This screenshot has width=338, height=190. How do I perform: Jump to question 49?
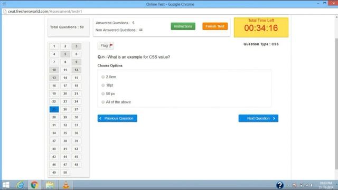pos(54,173)
